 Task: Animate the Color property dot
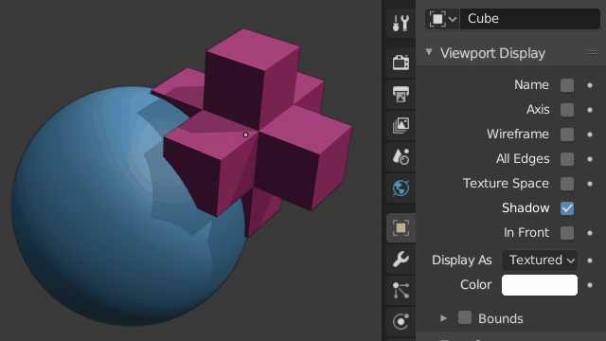(x=590, y=285)
